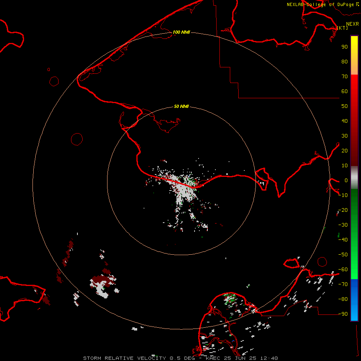Click the 0.5 DEG elevation text
Image resolution: width=361 pixels, height=361 pixels.
click(x=182, y=358)
